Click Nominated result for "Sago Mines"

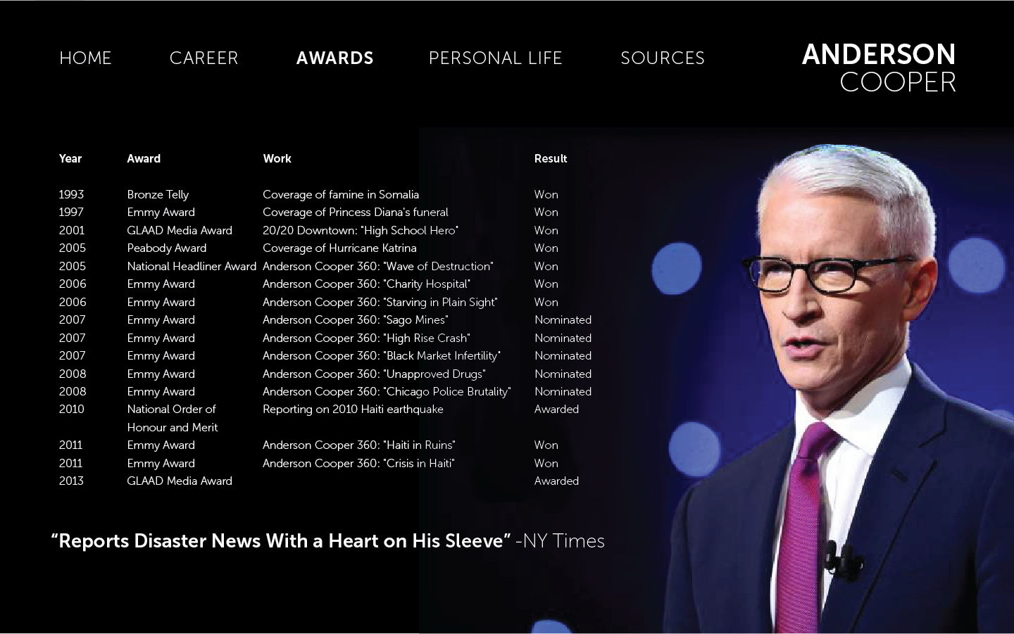[563, 319]
